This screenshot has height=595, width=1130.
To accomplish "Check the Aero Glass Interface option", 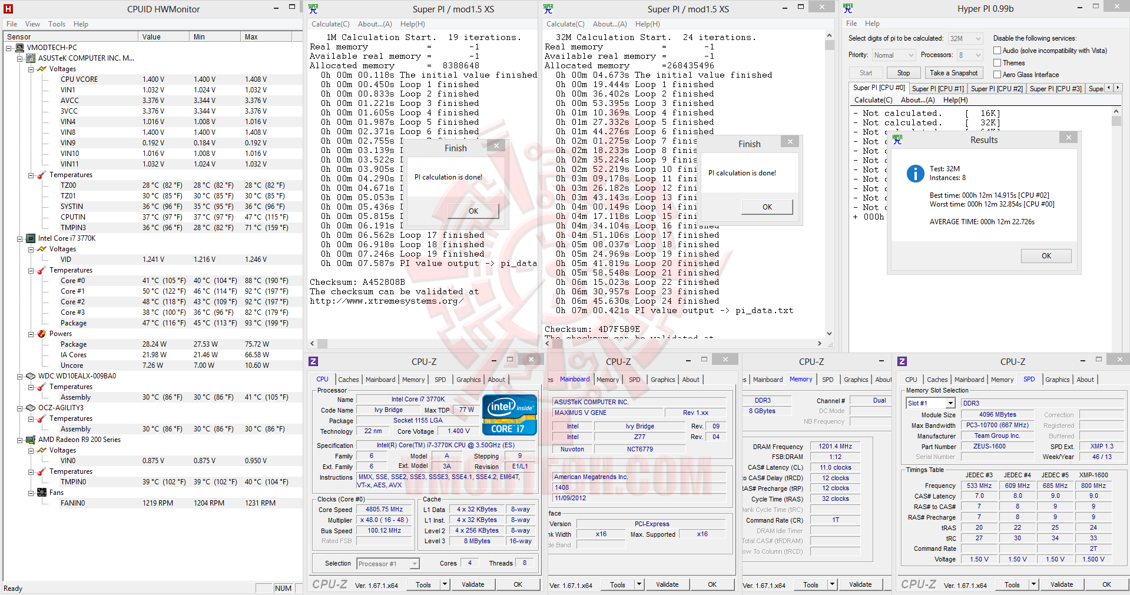I will [998, 75].
